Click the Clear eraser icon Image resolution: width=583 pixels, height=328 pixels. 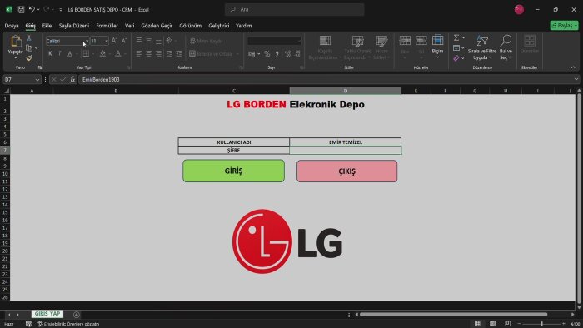coord(456,58)
